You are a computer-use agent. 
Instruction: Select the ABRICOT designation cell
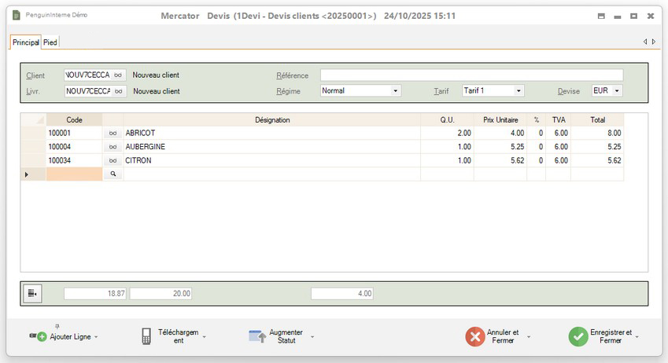[272, 134]
